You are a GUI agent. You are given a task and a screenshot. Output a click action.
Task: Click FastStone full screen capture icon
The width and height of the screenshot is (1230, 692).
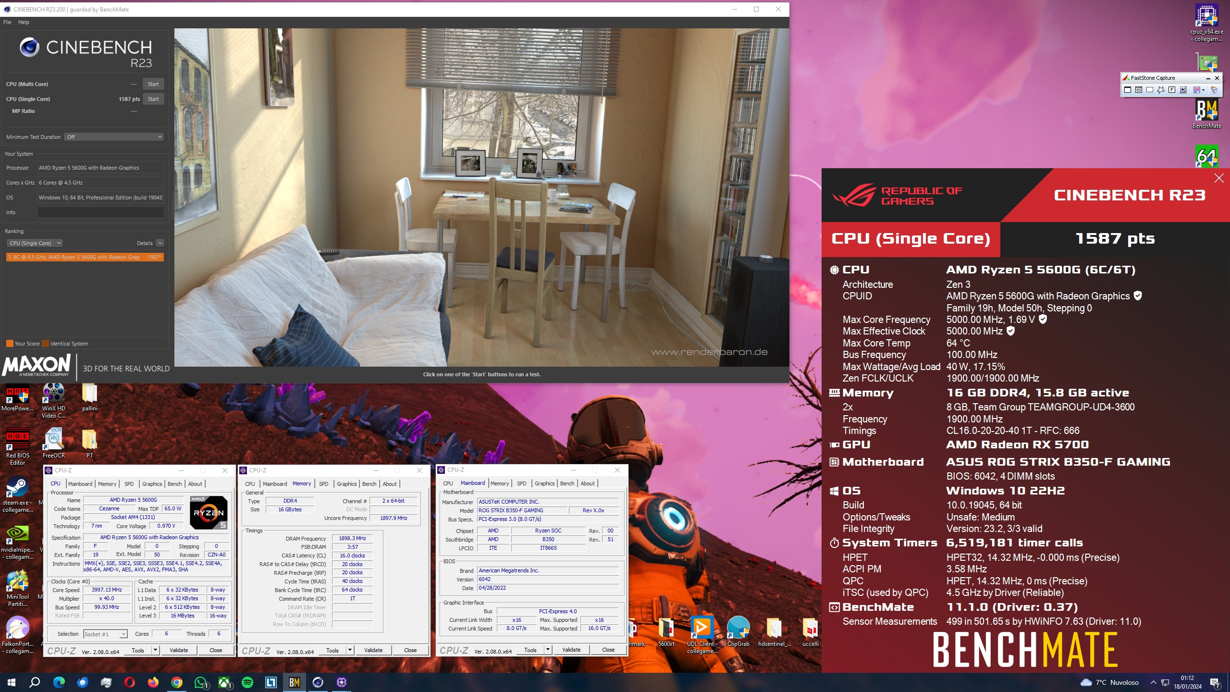1172,90
